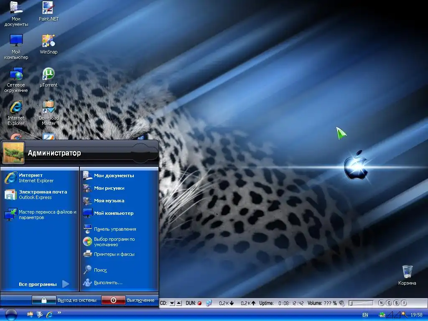Expand the quick launch overflow chevron
This screenshot has width=428, height=321.
click(59, 313)
